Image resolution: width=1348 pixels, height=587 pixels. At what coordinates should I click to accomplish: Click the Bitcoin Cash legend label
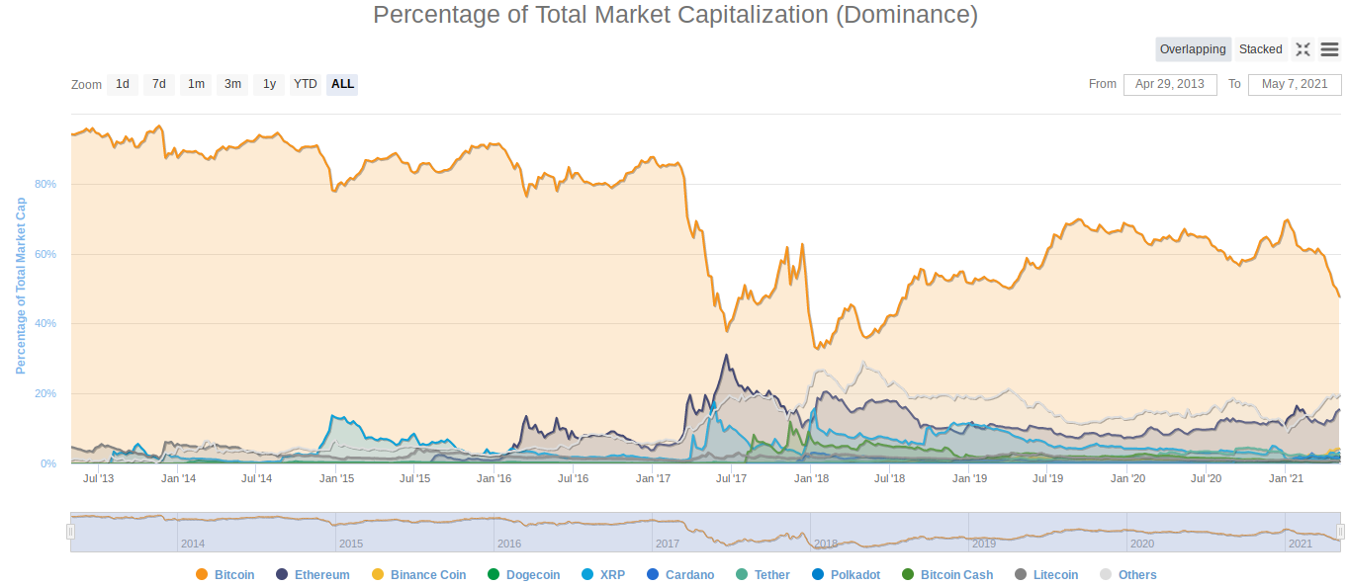956,574
